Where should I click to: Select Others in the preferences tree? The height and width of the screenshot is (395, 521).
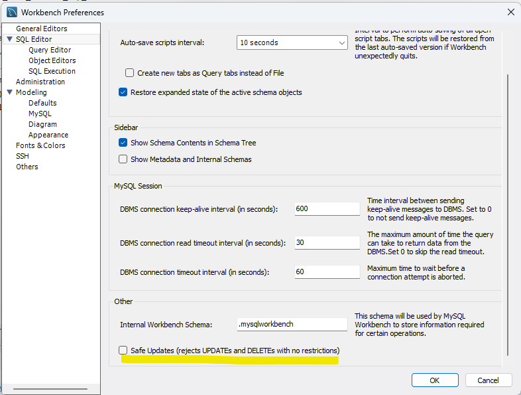(27, 167)
